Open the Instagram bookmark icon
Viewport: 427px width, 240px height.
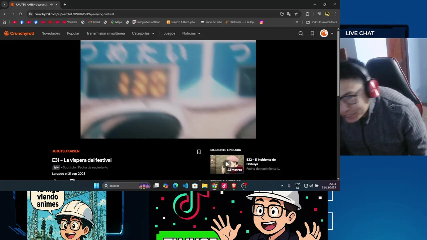pos(261,22)
